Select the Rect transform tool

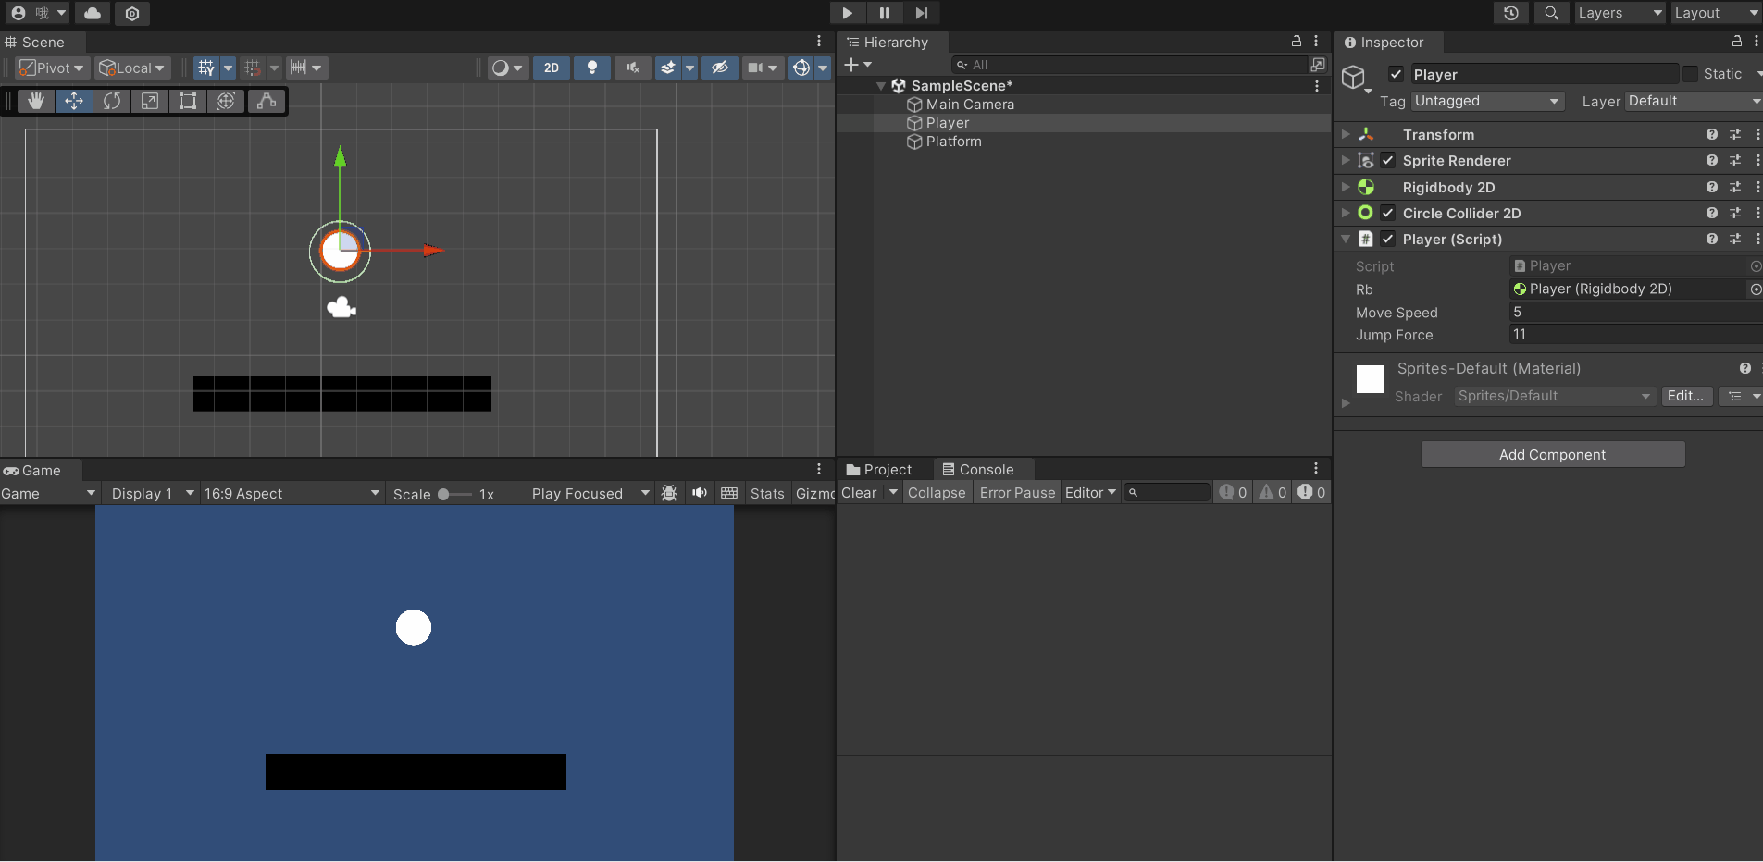coord(188,101)
